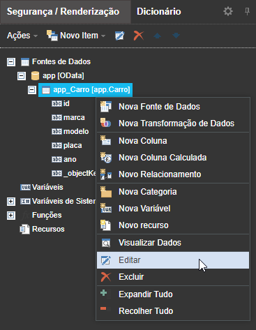The image size is (256, 330).
Task: Expand the Funções tree node
Action: pyautogui.click(x=11, y=215)
